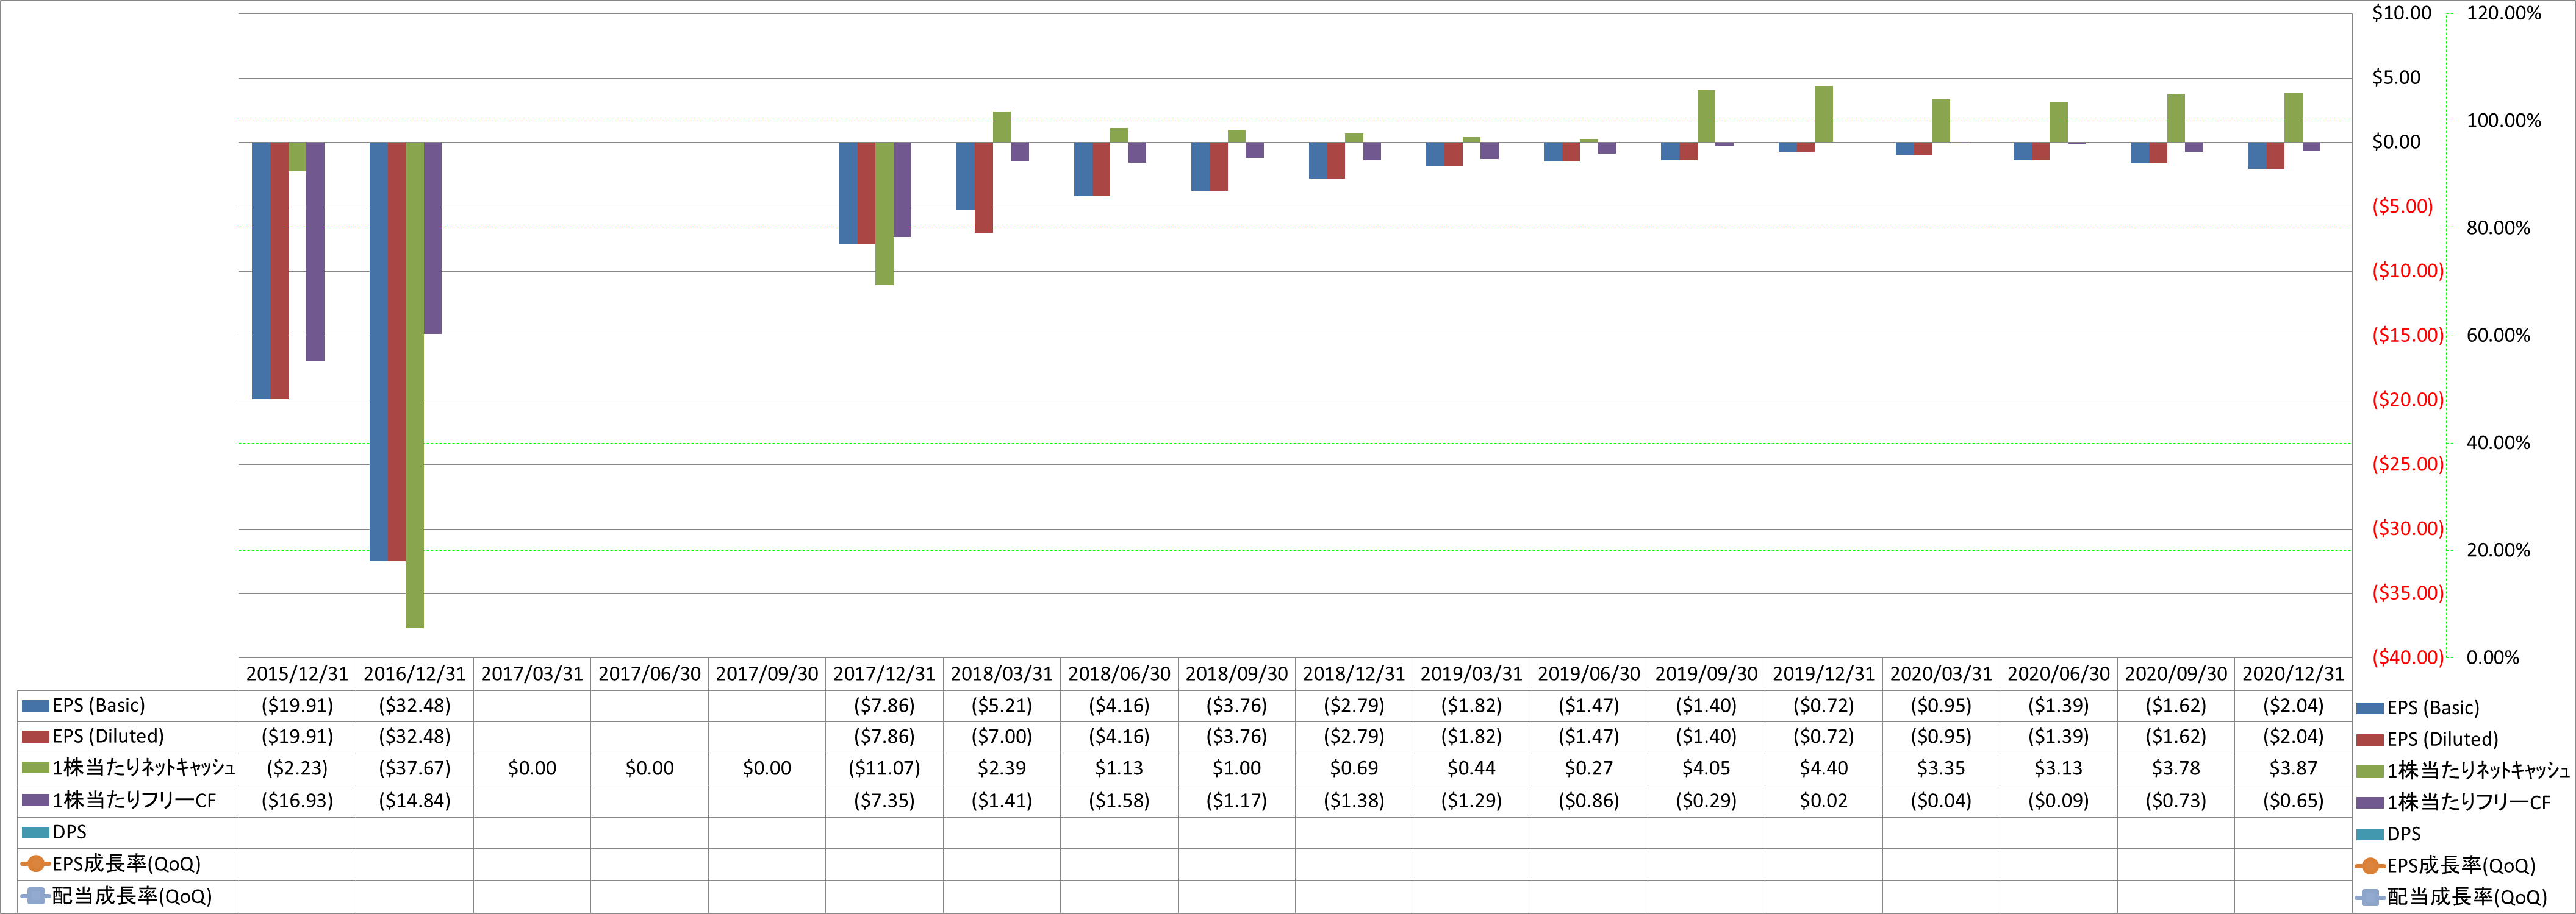The height and width of the screenshot is (914, 2576).
Task: Click the $3.87 net cash cell
Action: click(2293, 769)
